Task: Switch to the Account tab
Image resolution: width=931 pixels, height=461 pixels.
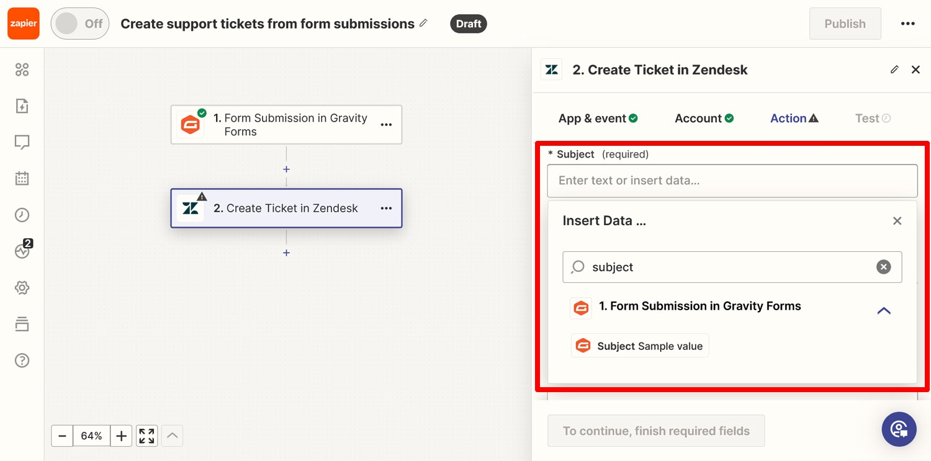Action: pyautogui.click(x=704, y=119)
